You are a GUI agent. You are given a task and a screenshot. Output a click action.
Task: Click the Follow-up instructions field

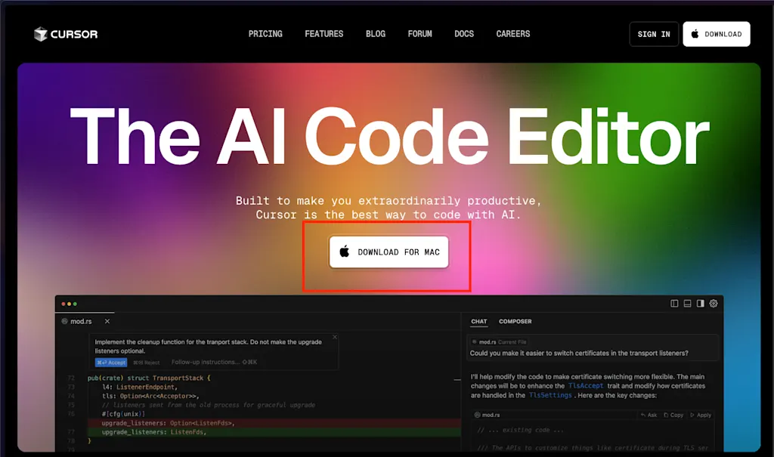pos(214,363)
